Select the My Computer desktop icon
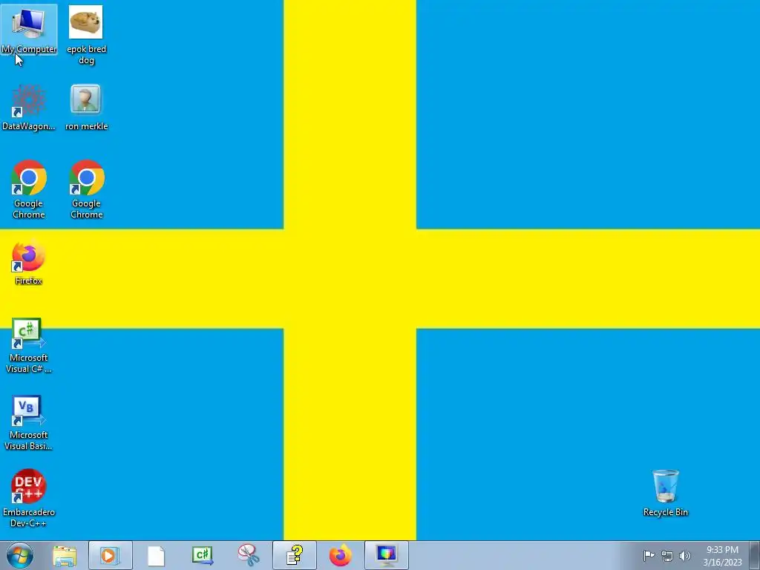Screen dimensions: 760x570 (29, 30)
